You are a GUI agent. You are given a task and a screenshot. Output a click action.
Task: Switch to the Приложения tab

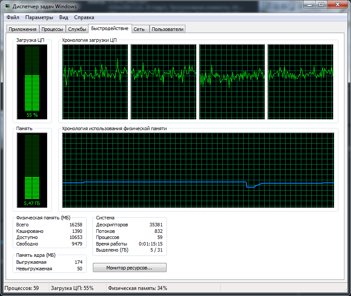[23, 29]
